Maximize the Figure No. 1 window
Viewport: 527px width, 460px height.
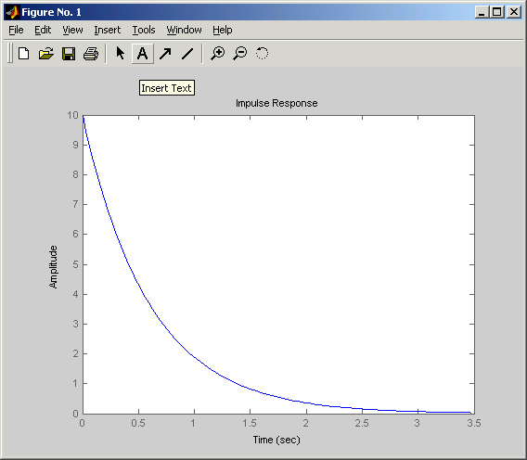pos(496,12)
